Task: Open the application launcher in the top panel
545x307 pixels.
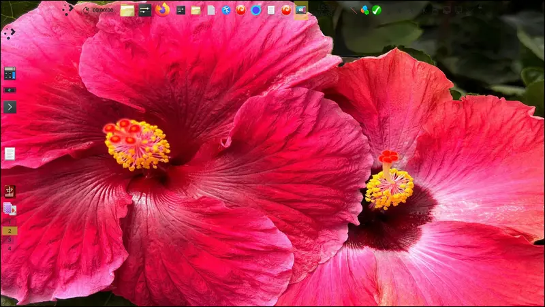Action: pos(67,10)
